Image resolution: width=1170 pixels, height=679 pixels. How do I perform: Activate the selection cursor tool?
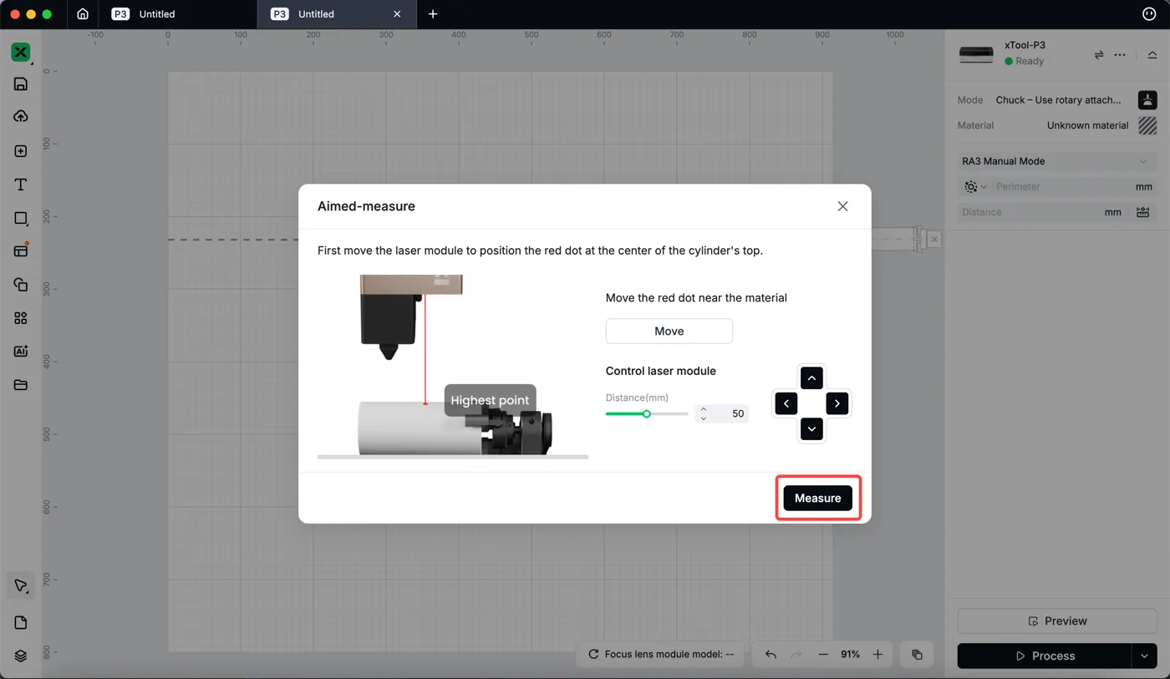[x=21, y=585]
